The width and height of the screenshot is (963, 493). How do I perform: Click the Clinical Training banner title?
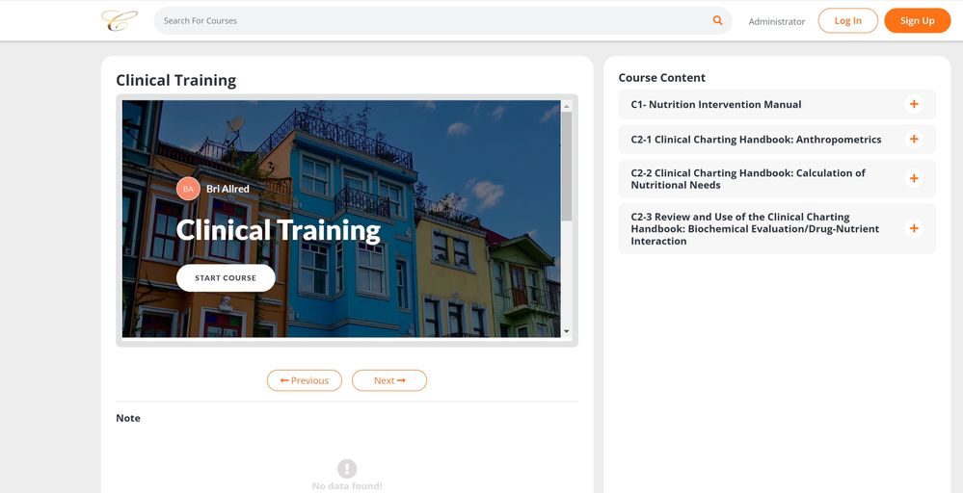(279, 230)
